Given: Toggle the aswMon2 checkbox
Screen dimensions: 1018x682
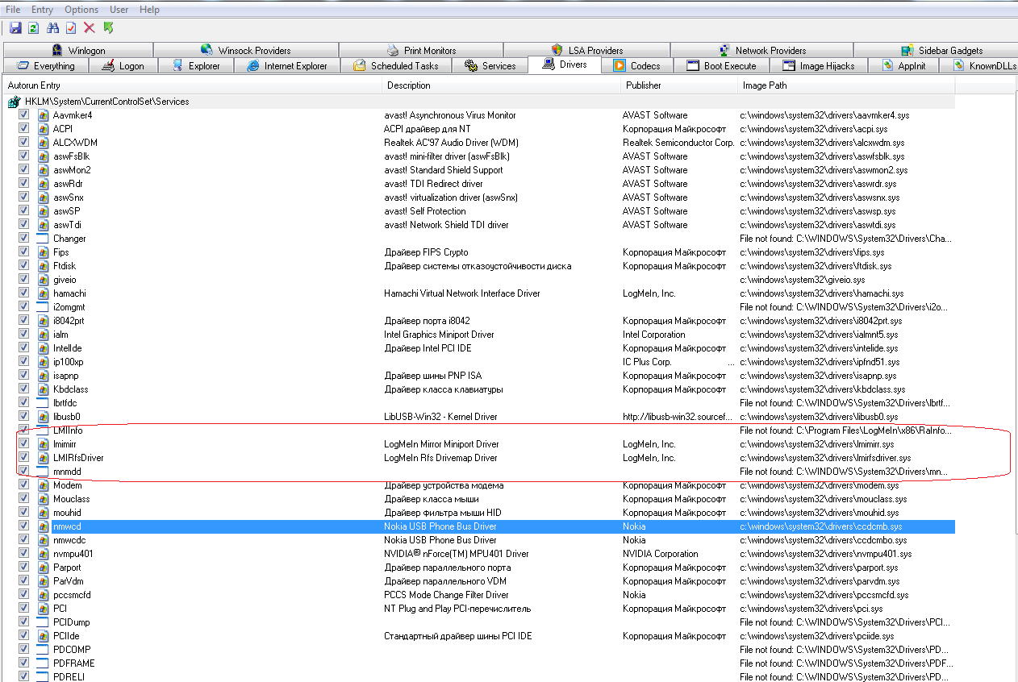Looking at the screenshot, I should click(x=24, y=170).
